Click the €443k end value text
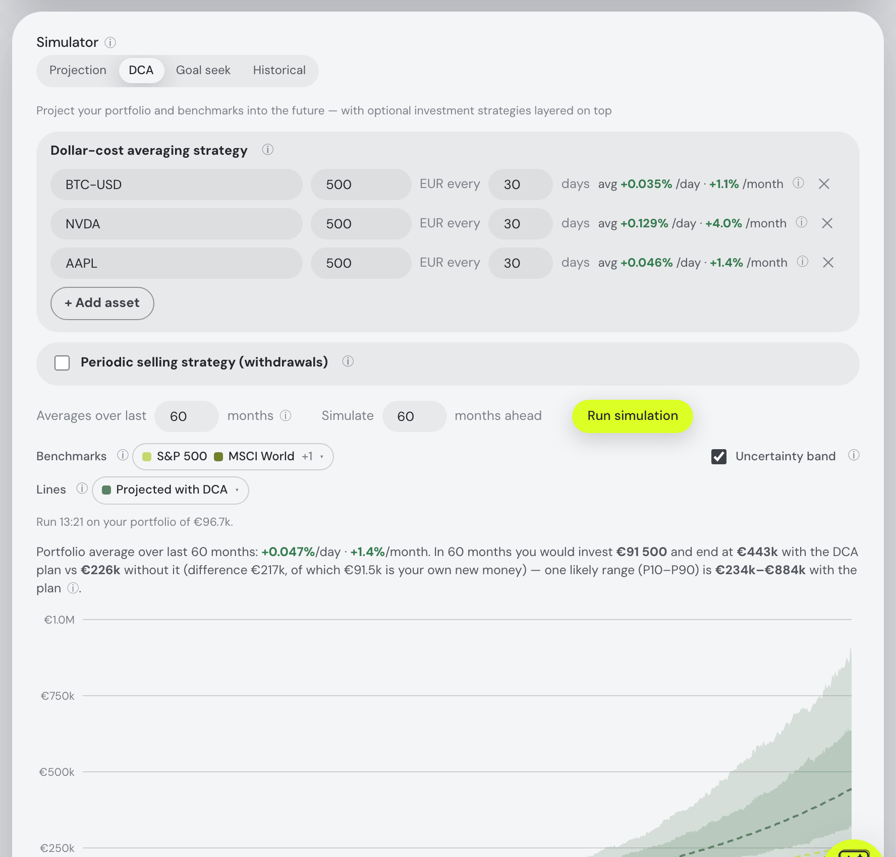 pos(757,552)
